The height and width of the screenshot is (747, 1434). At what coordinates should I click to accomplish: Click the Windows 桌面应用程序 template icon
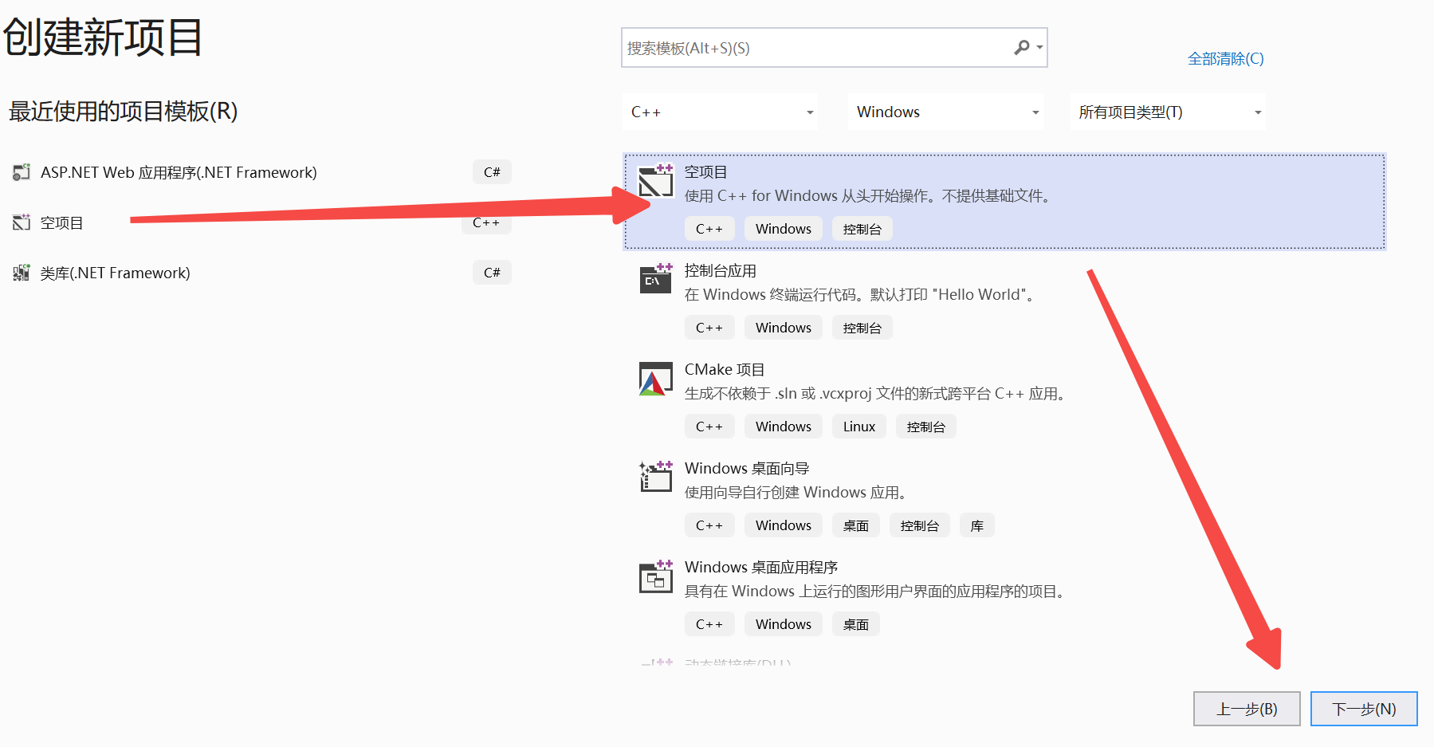coord(656,576)
